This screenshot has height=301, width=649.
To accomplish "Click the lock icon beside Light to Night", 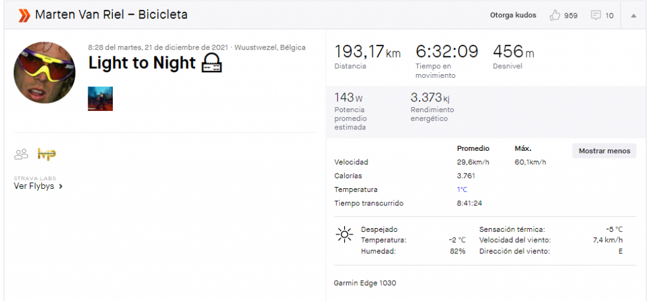I will 212,63.
